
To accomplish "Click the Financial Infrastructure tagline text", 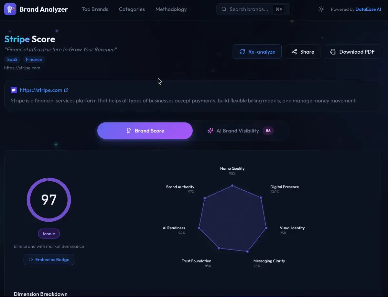I will (60, 49).
